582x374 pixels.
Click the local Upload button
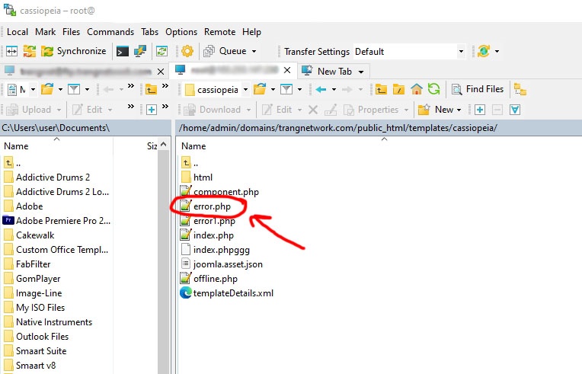pos(29,110)
